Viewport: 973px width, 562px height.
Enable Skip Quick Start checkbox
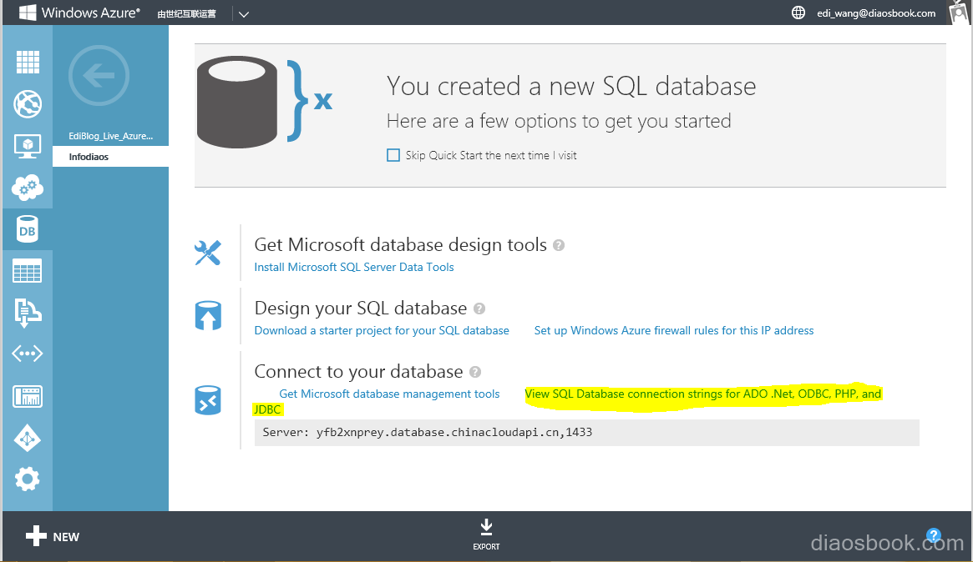point(393,155)
